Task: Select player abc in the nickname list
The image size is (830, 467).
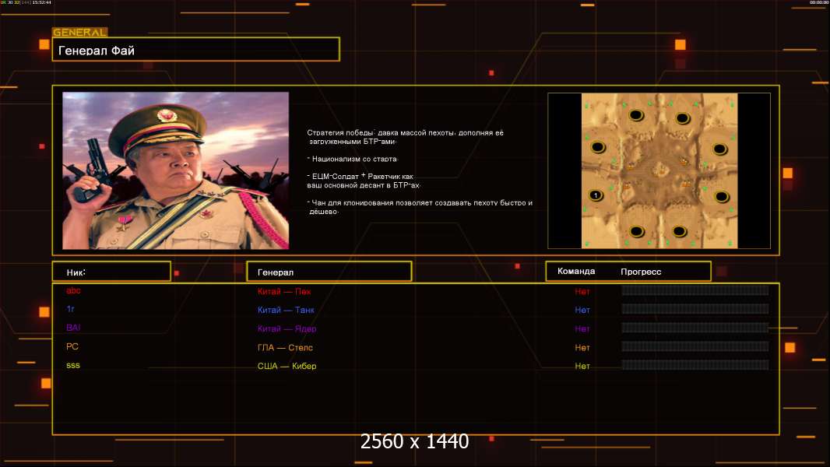Action: [73, 291]
